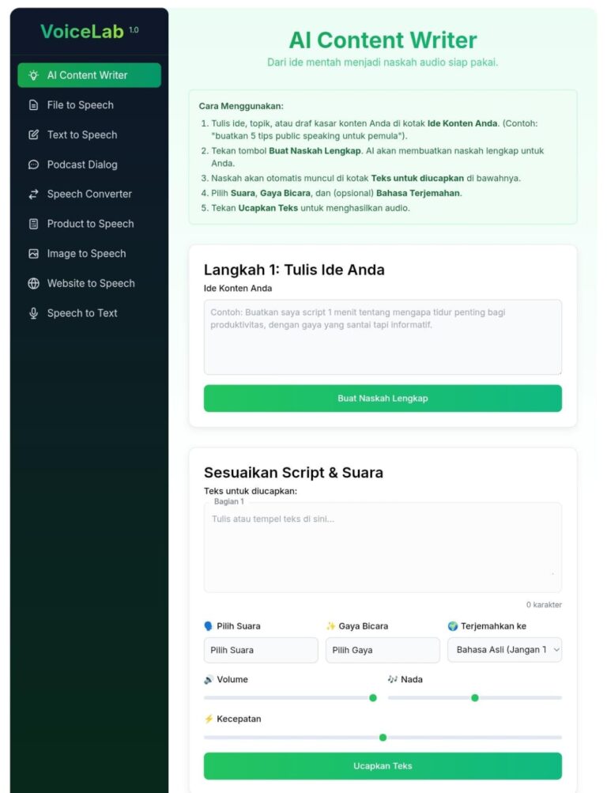Click the Text to Speech edit icon
Viewport: 607px width, 793px height.
pos(33,135)
